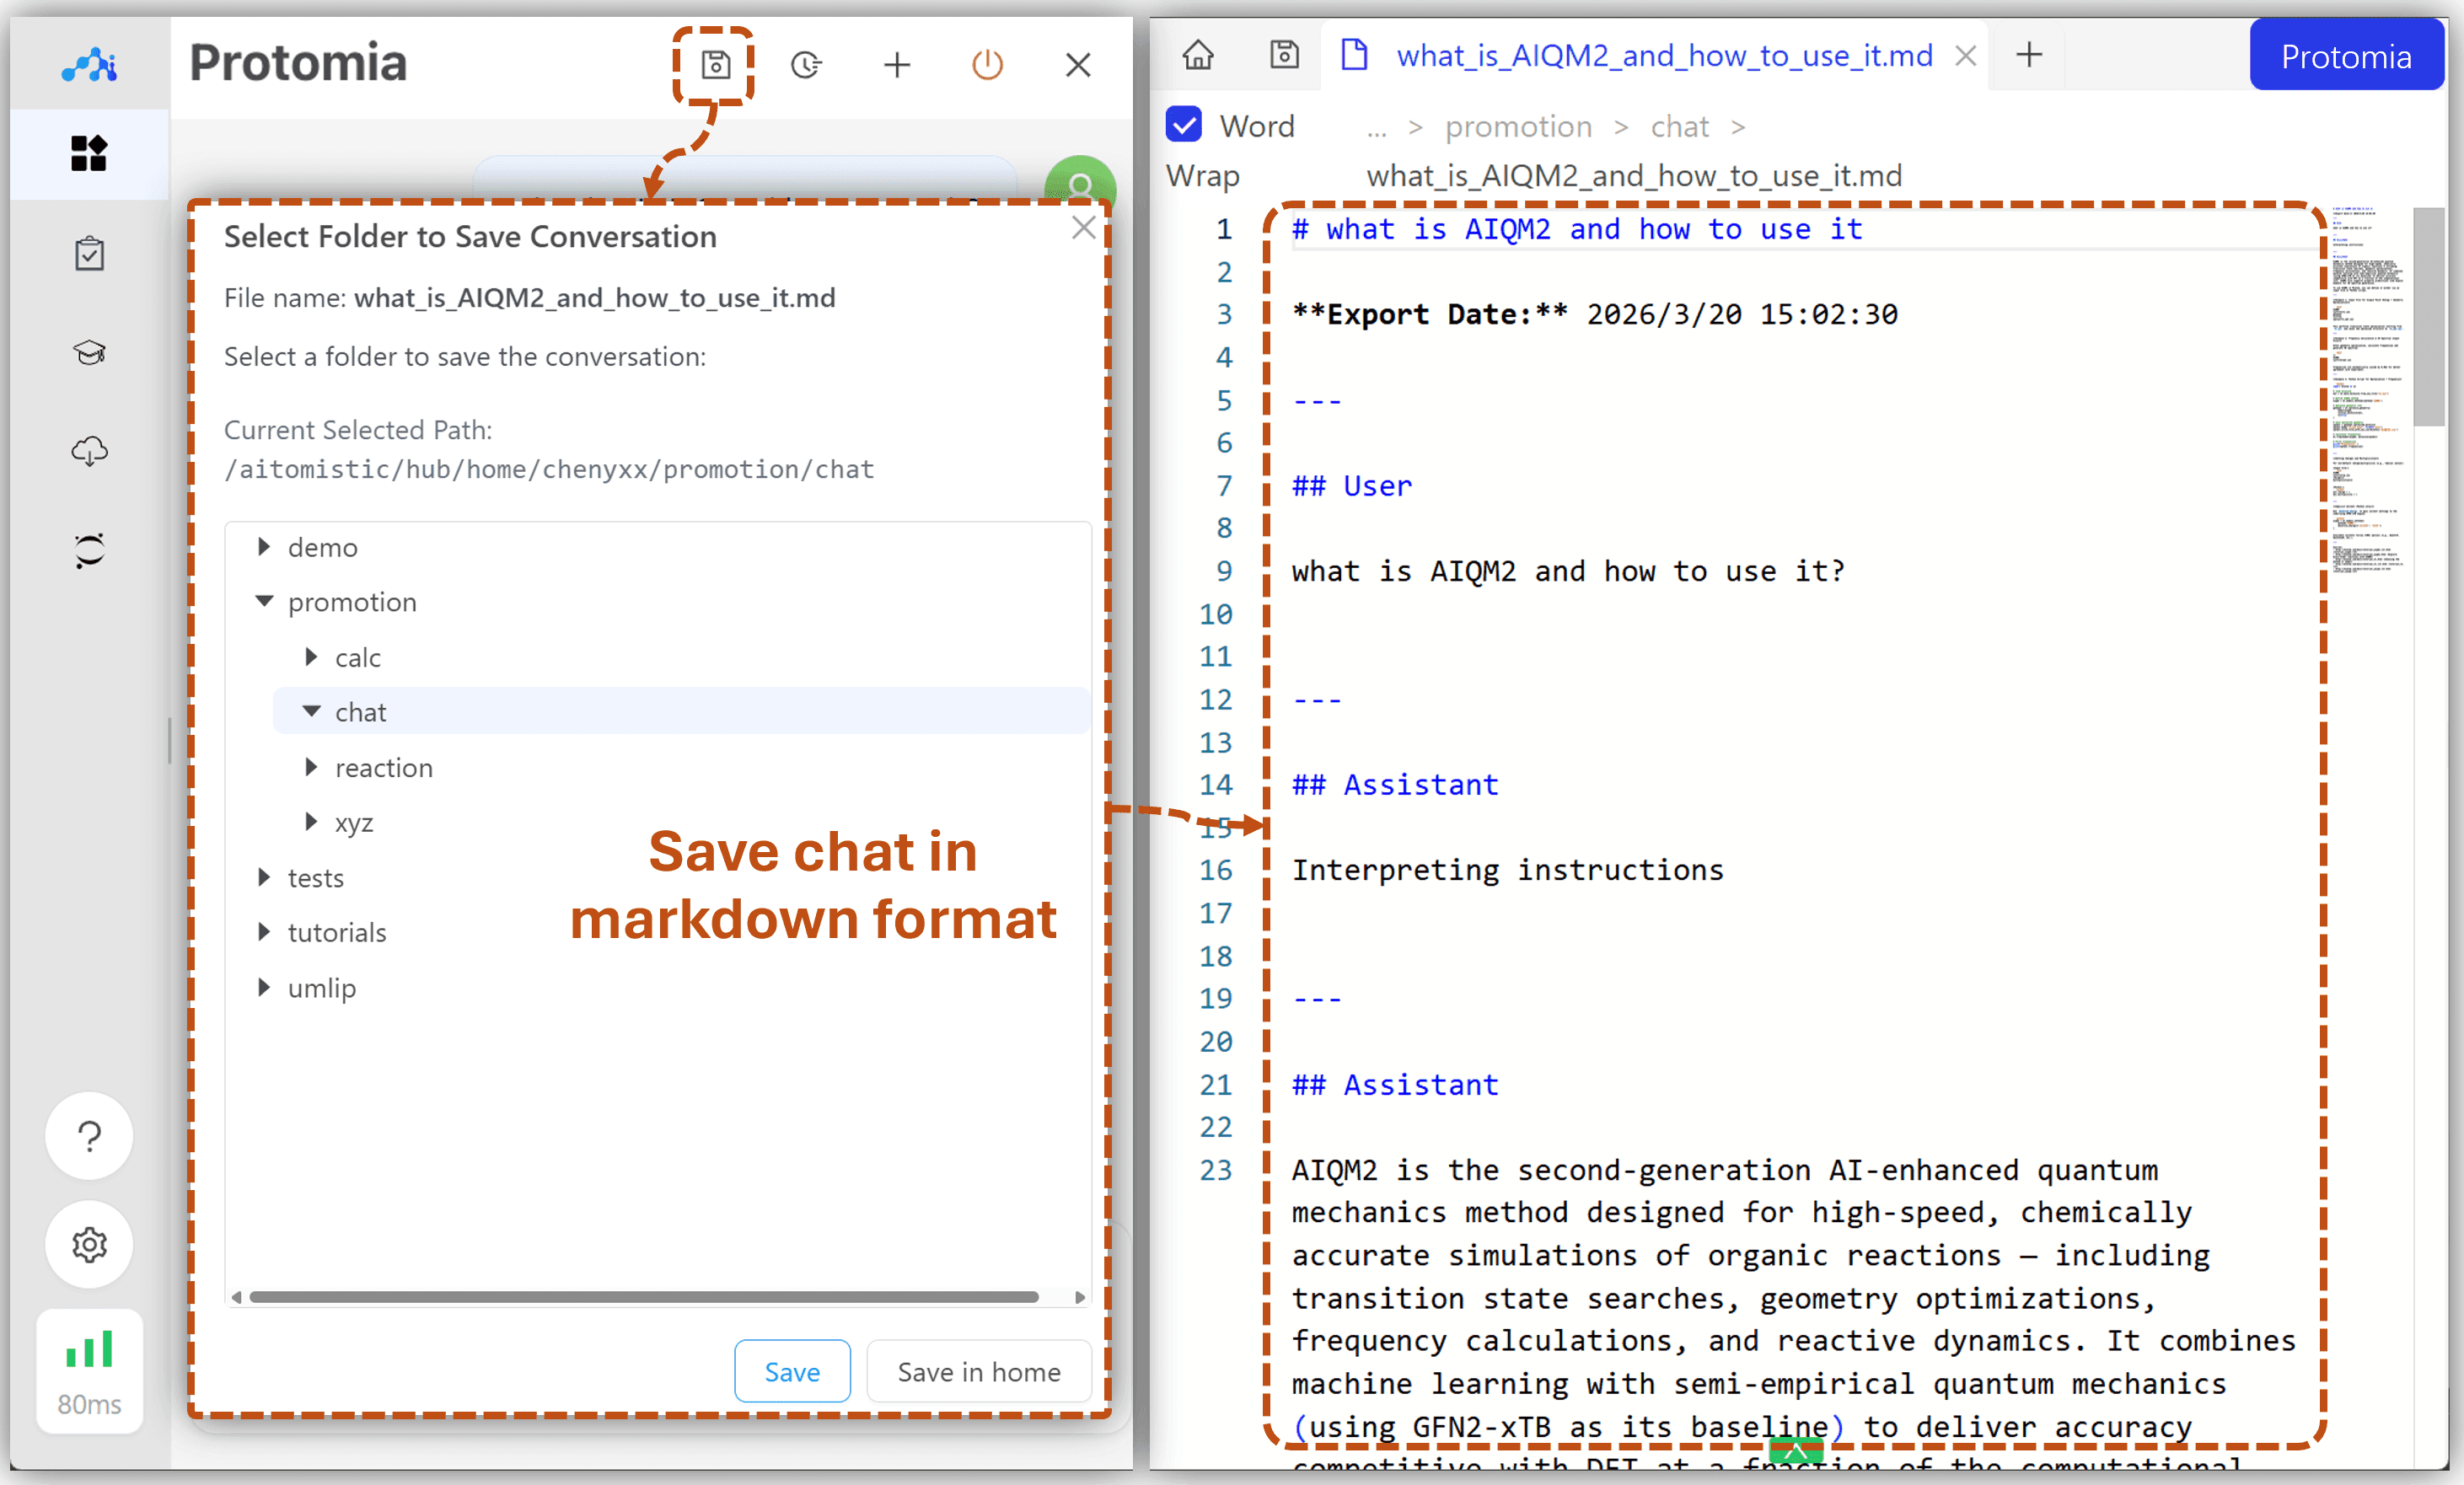Click the orange power icon
The height and width of the screenshot is (1485, 2464).
pyautogui.click(x=987, y=65)
